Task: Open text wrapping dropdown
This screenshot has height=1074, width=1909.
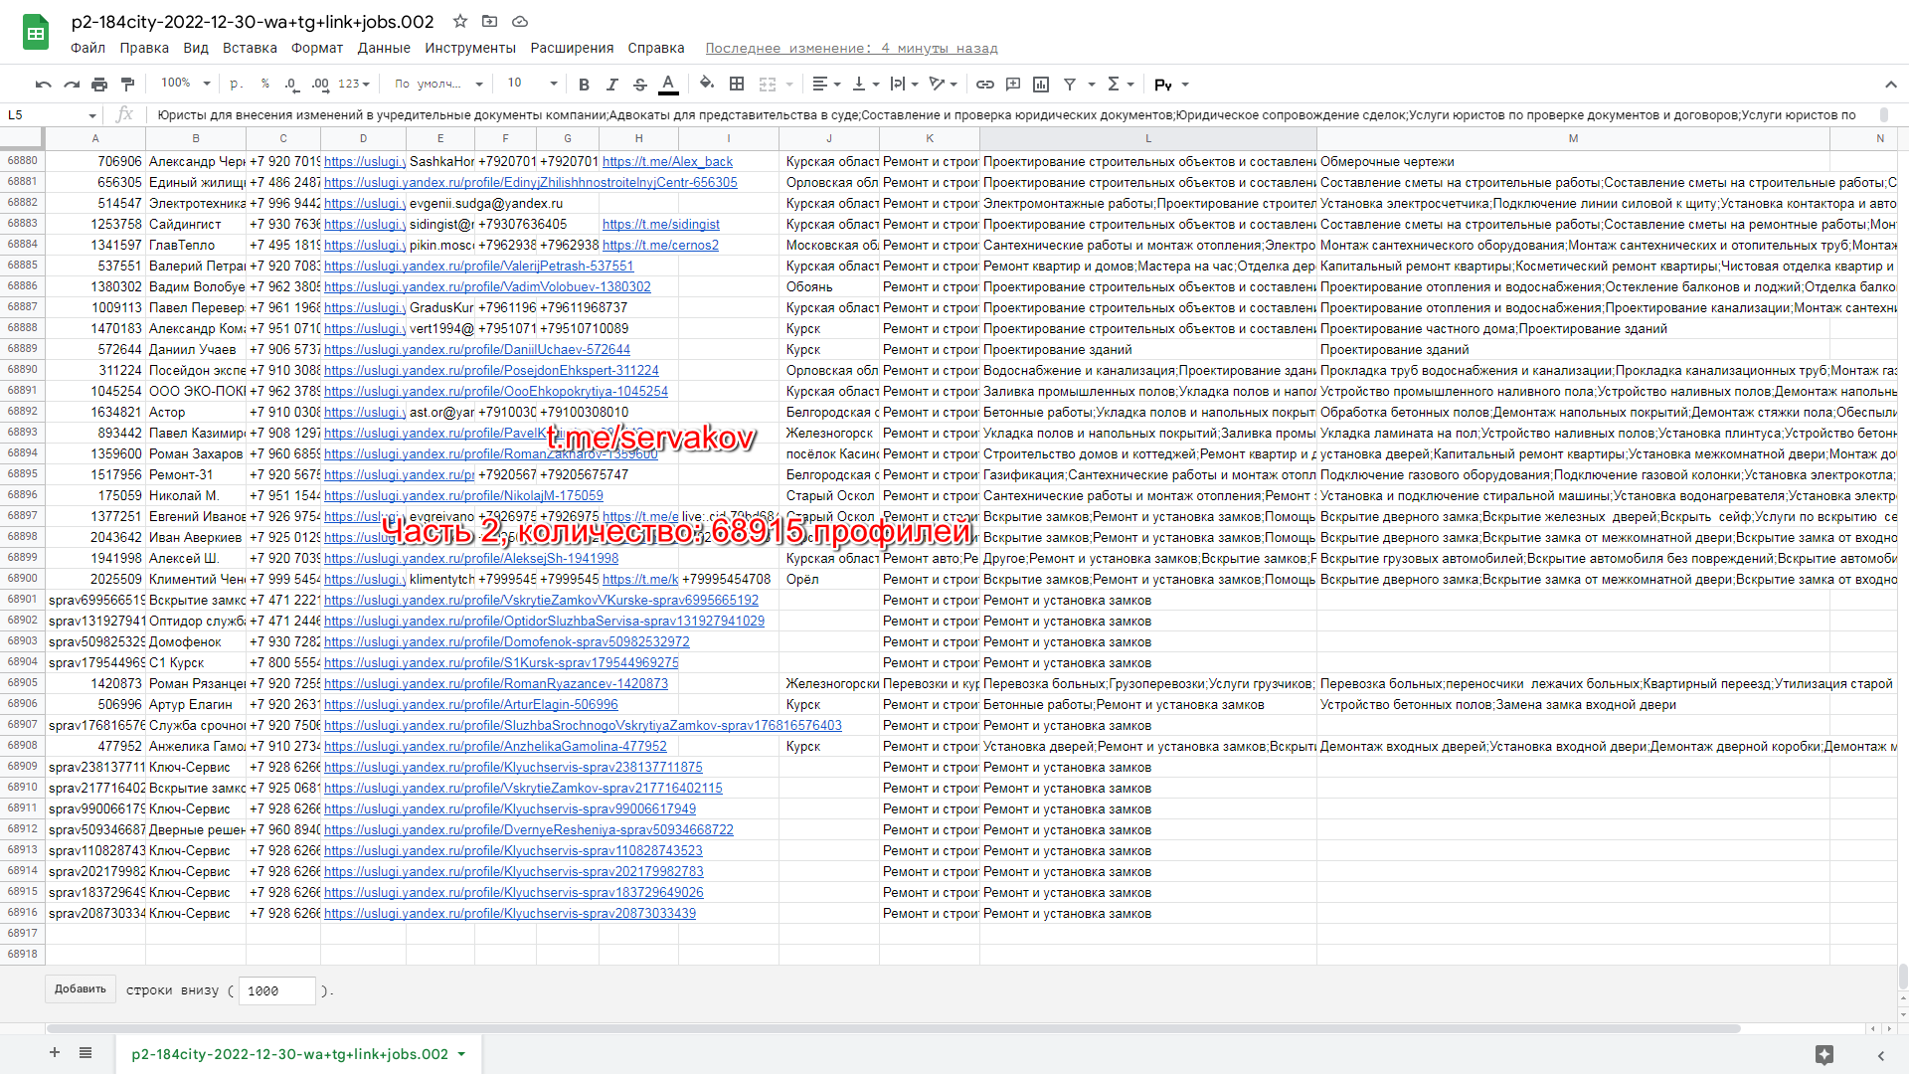Action: [904, 85]
